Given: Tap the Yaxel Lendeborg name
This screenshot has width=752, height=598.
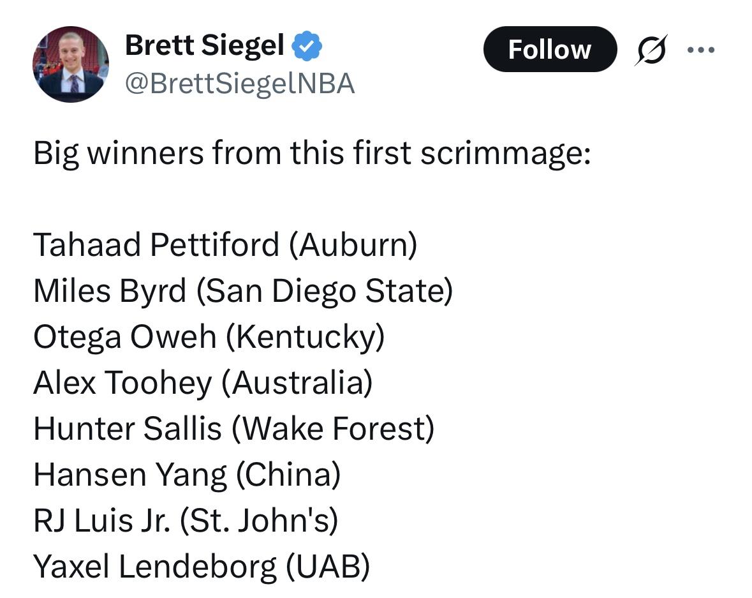Looking at the screenshot, I should click(155, 567).
